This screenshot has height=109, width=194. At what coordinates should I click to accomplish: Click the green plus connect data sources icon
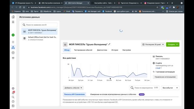coord(13,35)
